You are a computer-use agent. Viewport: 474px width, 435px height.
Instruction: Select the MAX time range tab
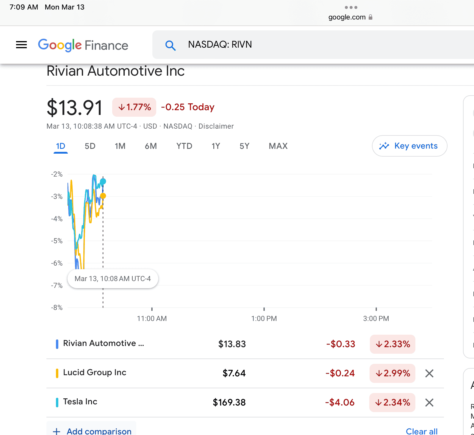(x=278, y=146)
